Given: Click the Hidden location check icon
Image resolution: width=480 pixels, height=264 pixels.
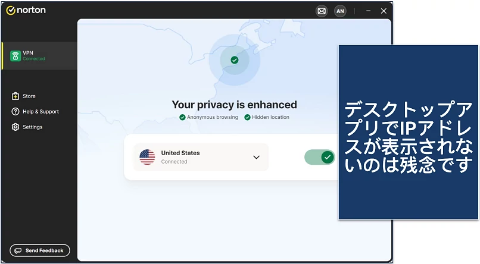Looking at the screenshot, I should 247,117.
